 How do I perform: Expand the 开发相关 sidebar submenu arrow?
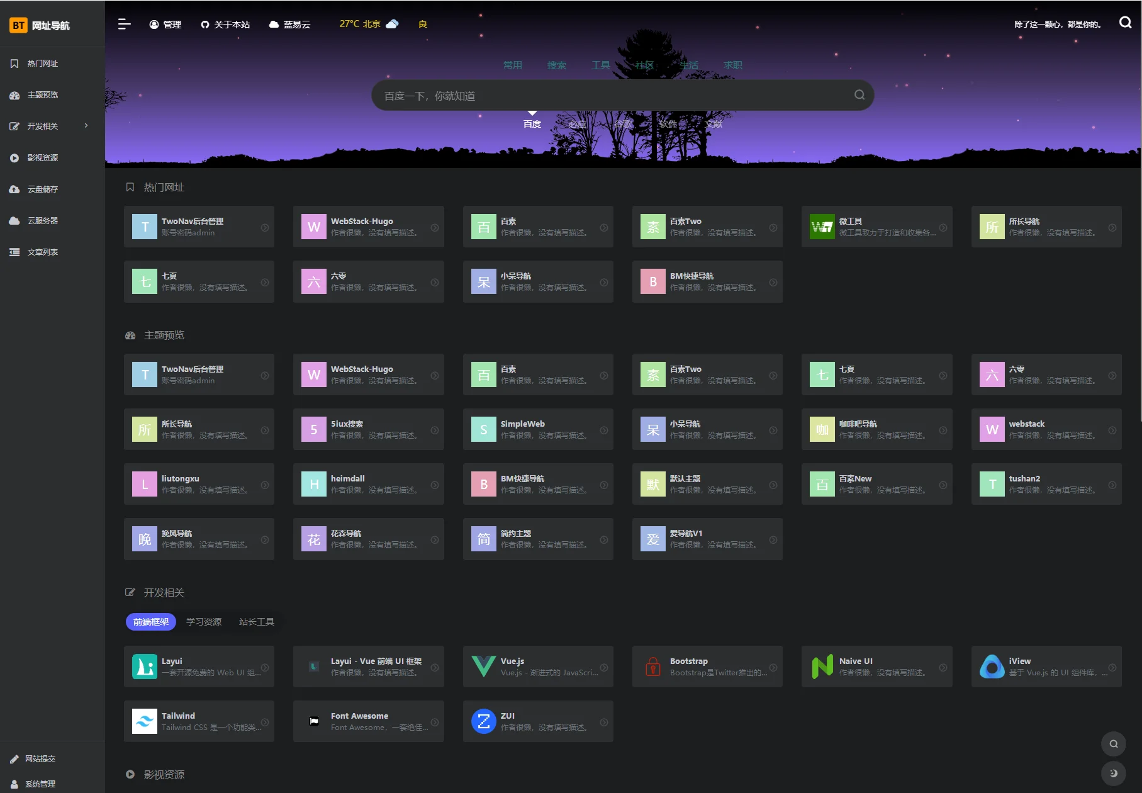[86, 126]
